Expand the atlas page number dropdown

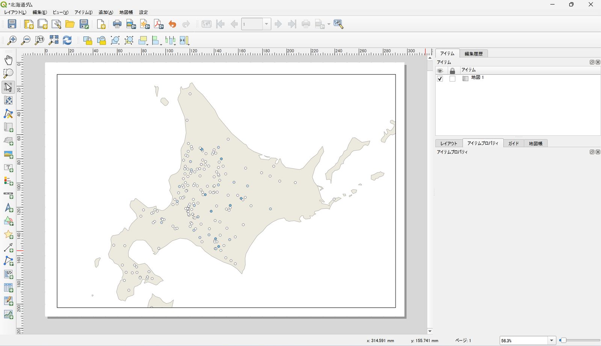[x=266, y=24]
